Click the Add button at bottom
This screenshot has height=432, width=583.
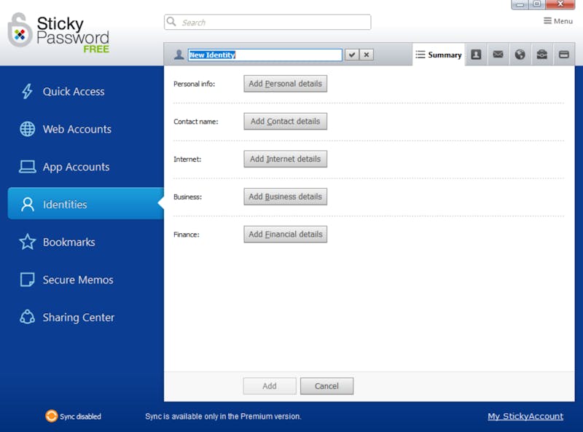[270, 386]
